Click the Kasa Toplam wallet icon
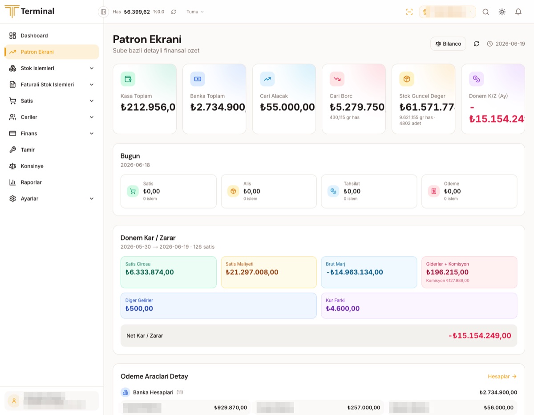 [x=128, y=79]
